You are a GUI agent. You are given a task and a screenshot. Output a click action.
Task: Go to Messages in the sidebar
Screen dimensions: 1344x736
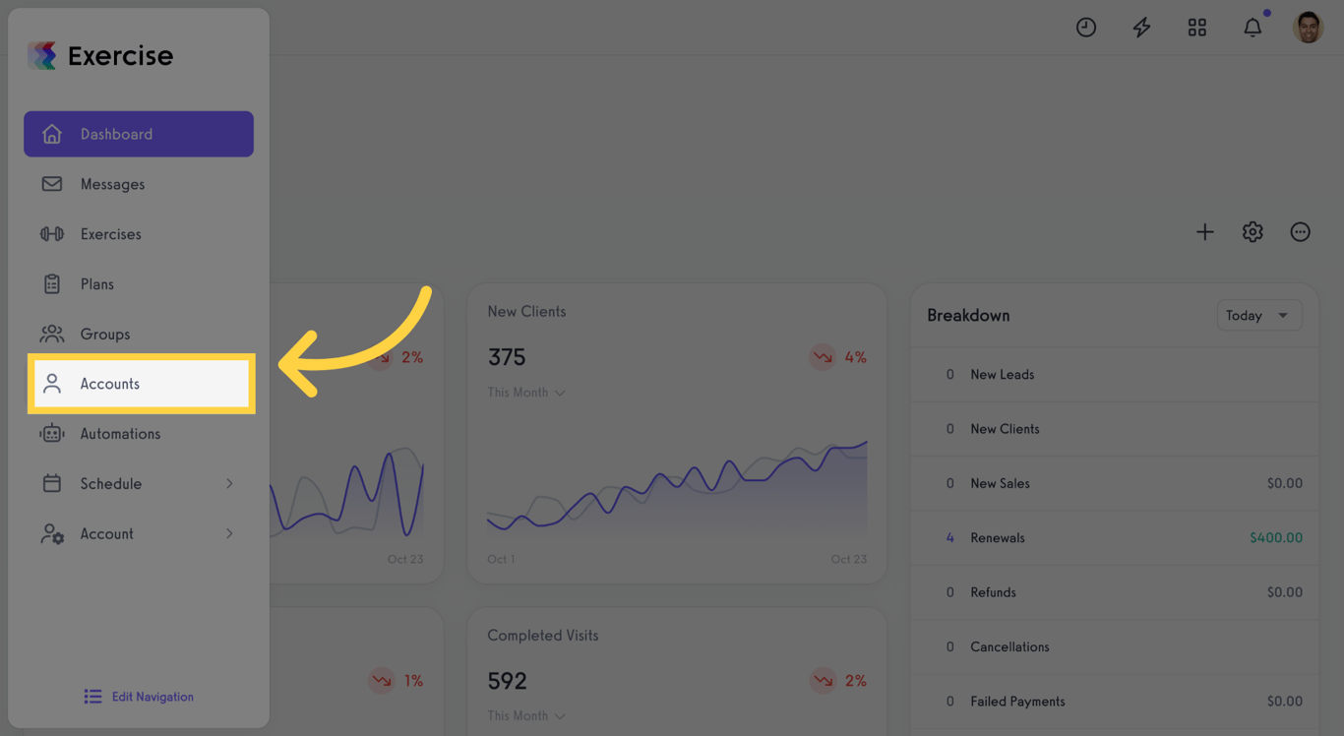[139, 184]
